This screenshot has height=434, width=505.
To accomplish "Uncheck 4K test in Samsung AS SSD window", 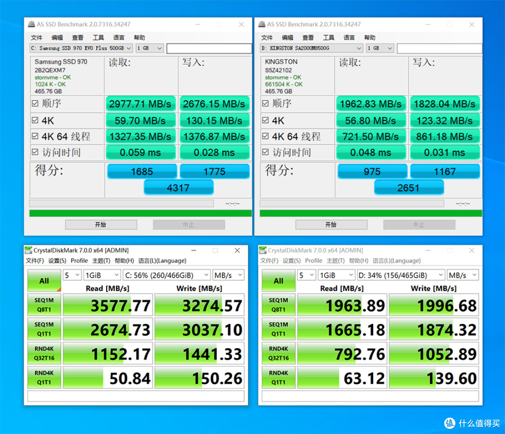I will (x=35, y=120).
